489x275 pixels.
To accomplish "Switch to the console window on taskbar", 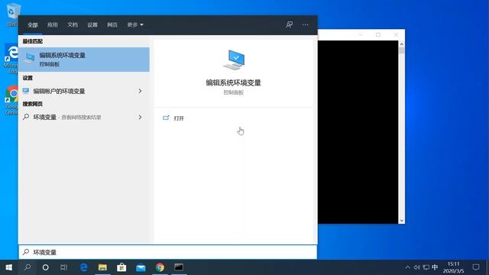I will pos(179,267).
